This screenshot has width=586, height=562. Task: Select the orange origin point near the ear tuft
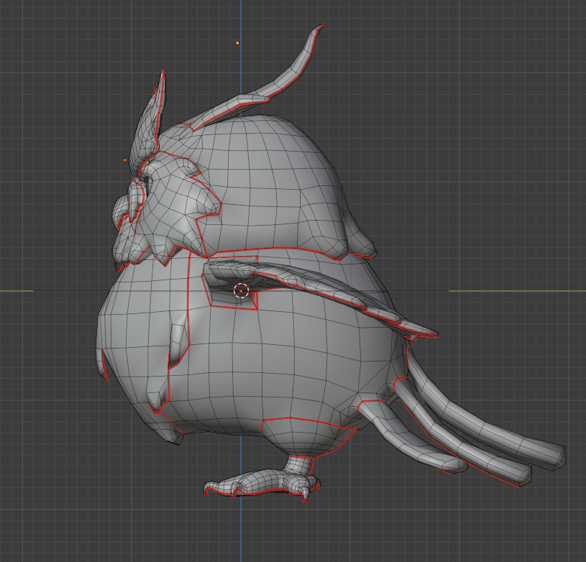[x=125, y=160]
